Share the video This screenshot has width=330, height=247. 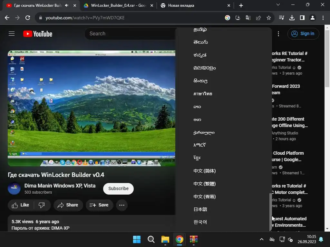click(x=68, y=205)
